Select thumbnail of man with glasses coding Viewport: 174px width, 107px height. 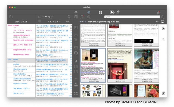[x=146, y=65]
